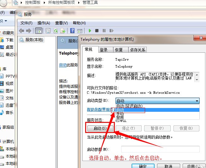This screenshot has width=206, height=168.
Task: Click the 下载 folder icon in Explorer sidebar
Action: 2,40
